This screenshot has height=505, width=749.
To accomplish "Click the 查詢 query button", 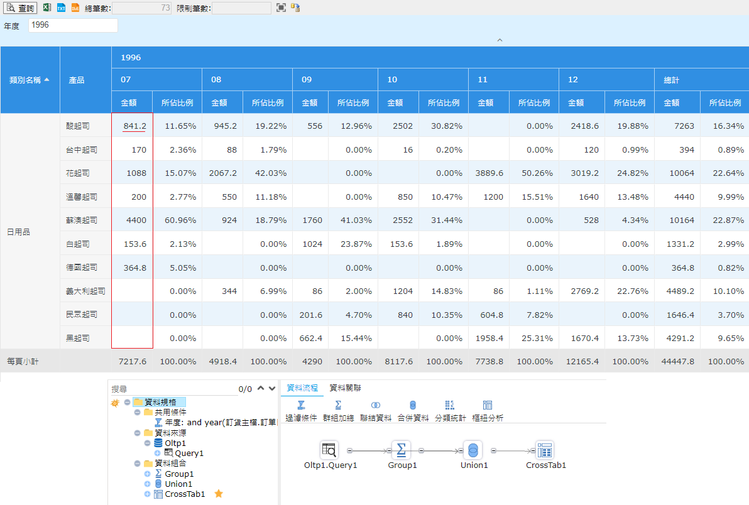I will [20, 8].
